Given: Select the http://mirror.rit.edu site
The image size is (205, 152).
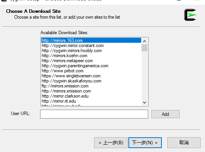Looking at the screenshot, I should coord(91,101).
